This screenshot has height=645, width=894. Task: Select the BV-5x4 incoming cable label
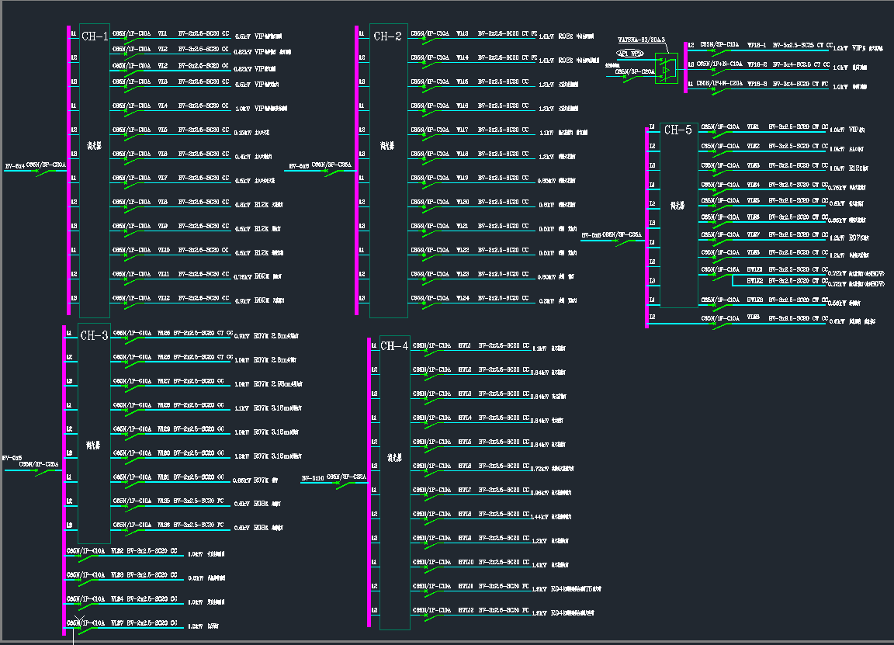15,165
